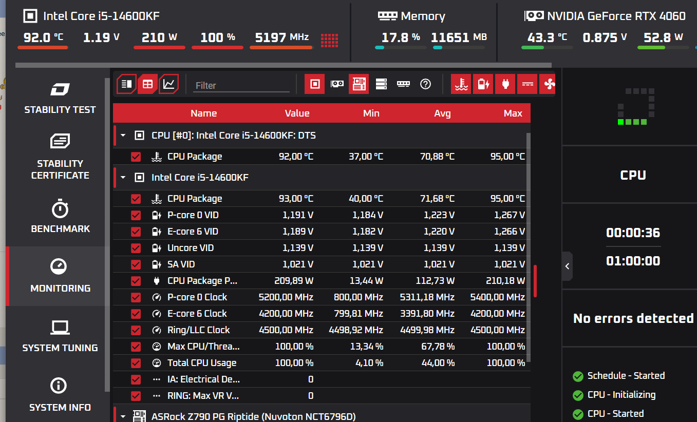Collapse the second Intel Core i5-14600KF group
Viewport: 697px width, 422px height.
click(x=123, y=178)
